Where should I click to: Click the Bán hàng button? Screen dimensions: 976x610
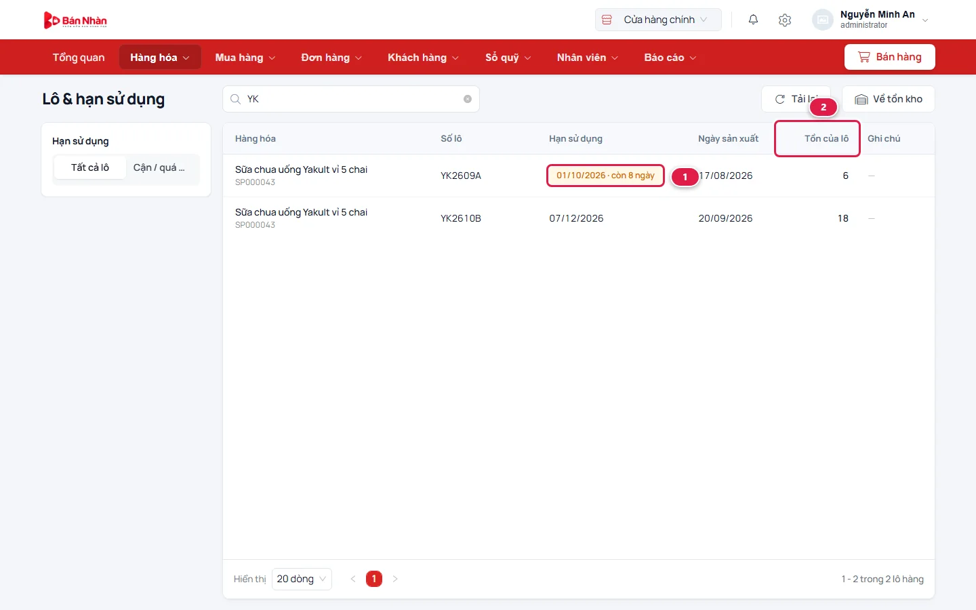coord(889,57)
